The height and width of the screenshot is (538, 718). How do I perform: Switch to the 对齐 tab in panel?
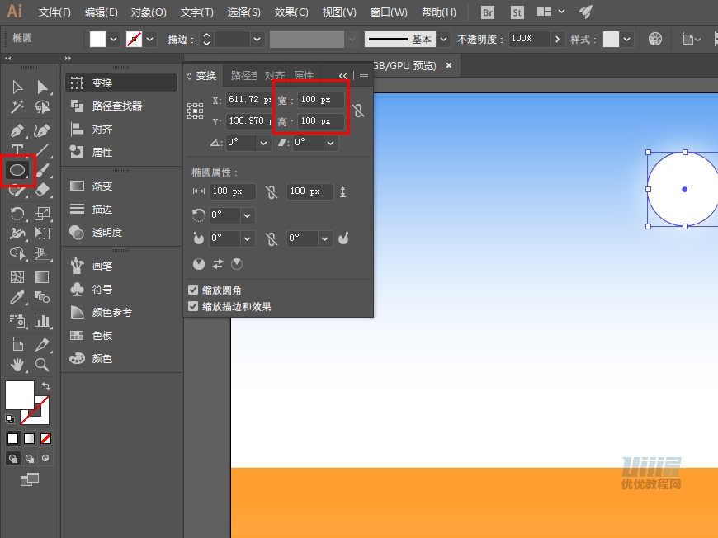274,75
